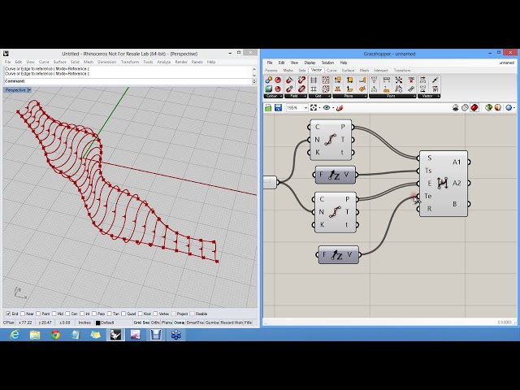The image size is (520, 390).
Task: Click the lower Divide Curve component icon
Action: [335, 212]
